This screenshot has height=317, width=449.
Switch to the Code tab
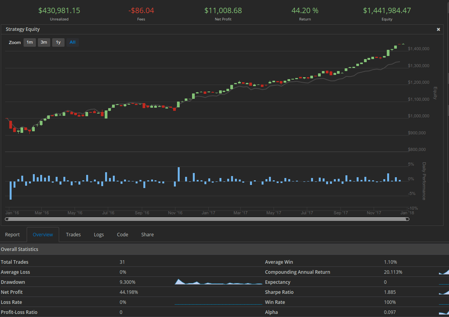[x=122, y=235]
